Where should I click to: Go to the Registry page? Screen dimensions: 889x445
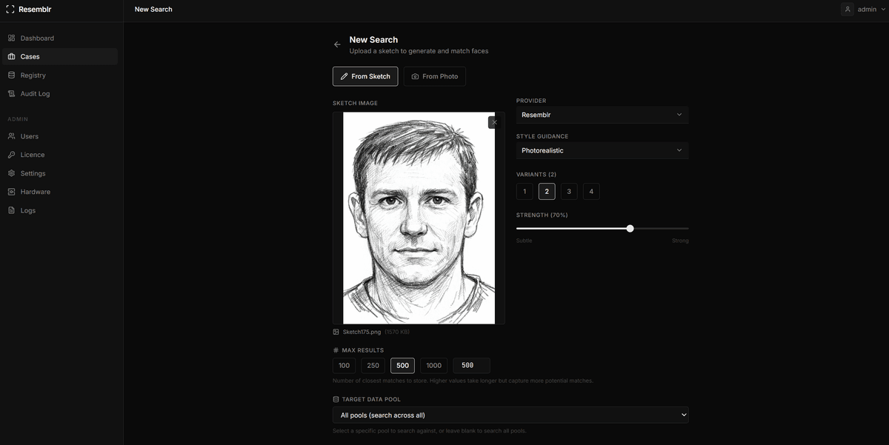pyautogui.click(x=33, y=75)
